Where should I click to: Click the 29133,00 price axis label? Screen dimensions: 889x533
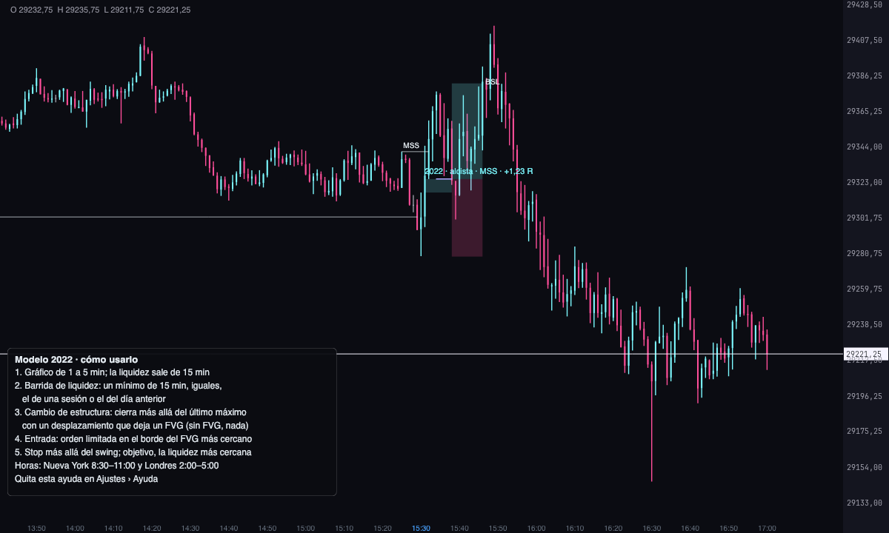click(x=864, y=503)
